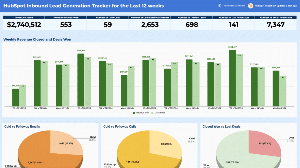Select the Cold Email Outreaches value 2,653
The width and height of the screenshot is (300, 168).
click(150, 24)
